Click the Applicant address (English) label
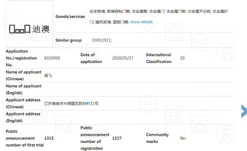247x151 pixels. tap(23, 117)
